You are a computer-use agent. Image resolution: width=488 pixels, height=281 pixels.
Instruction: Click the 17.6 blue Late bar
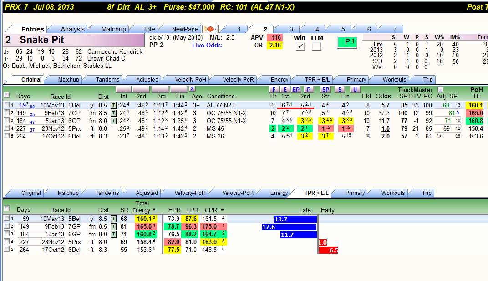pos(289,227)
